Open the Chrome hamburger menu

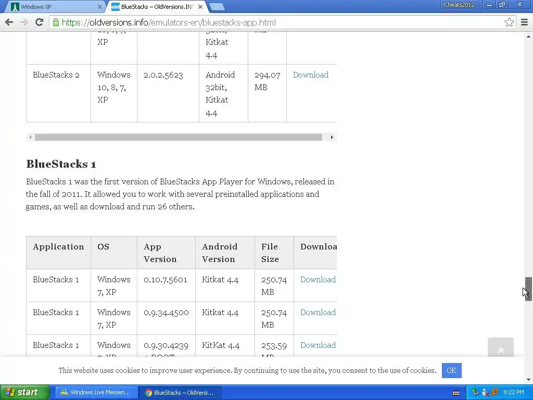pyautogui.click(x=524, y=22)
